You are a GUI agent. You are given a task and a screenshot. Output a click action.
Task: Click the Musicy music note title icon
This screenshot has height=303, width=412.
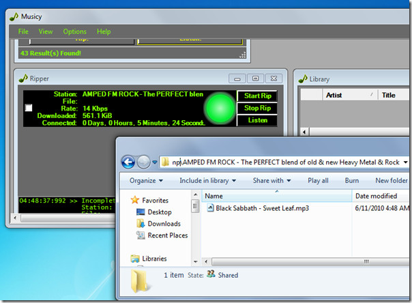[14, 17]
